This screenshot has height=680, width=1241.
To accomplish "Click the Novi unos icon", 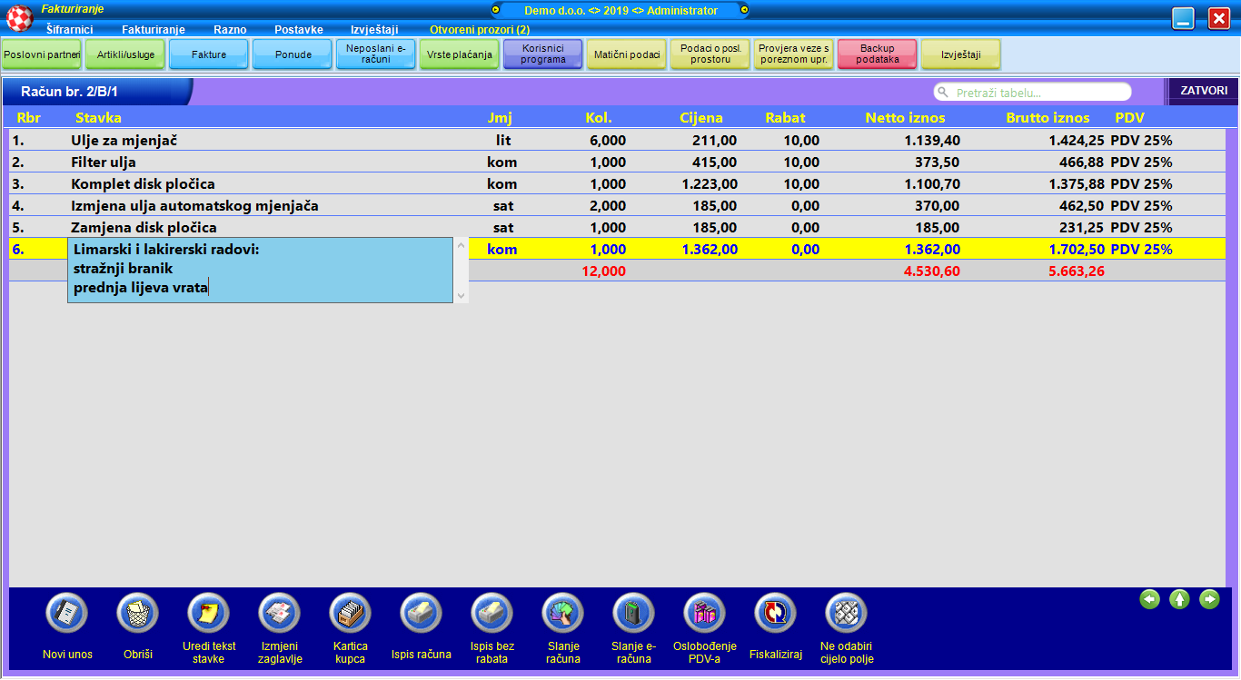I will click(66, 615).
